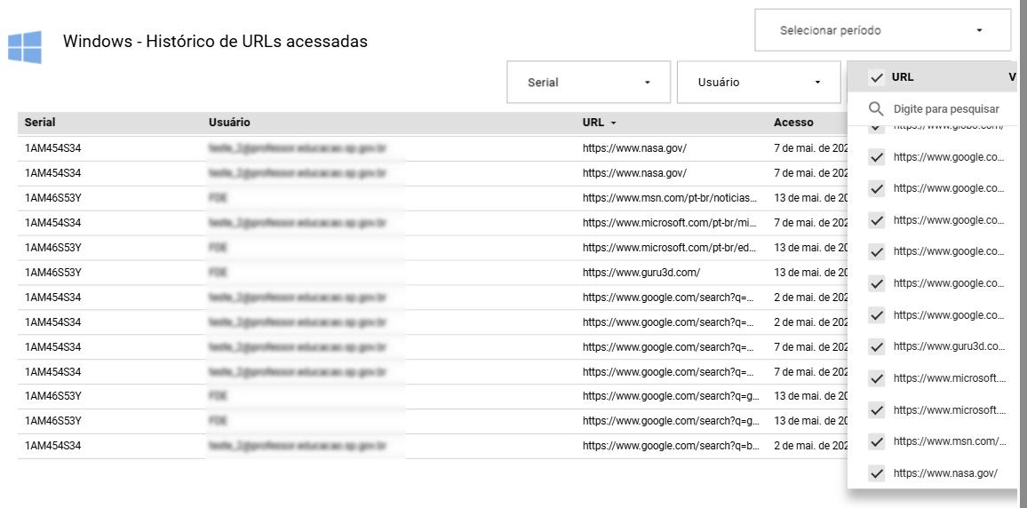Click the blue Windows logo icon
The image size is (1027, 508).
point(25,46)
